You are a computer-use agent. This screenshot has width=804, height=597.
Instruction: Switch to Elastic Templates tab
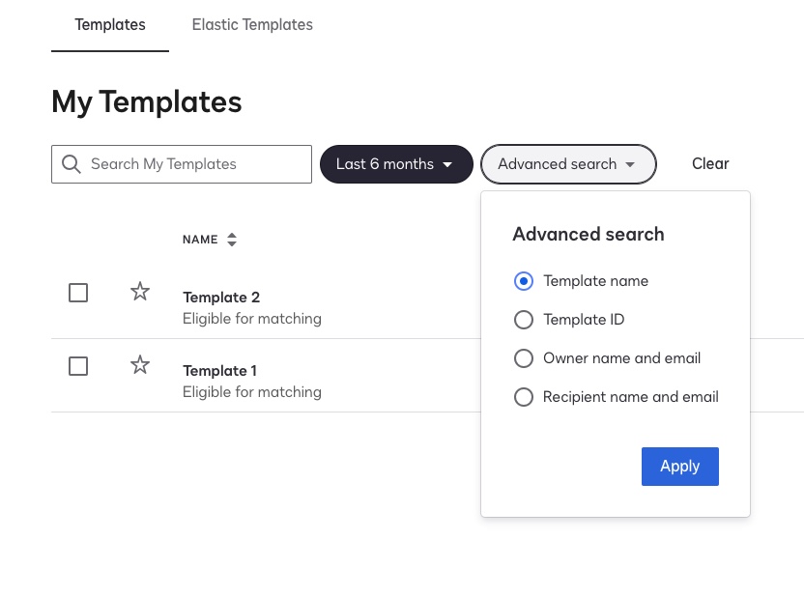(x=252, y=24)
